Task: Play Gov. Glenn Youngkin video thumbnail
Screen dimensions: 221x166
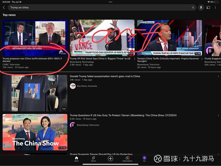Action: pyautogui.click(x=169, y=38)
